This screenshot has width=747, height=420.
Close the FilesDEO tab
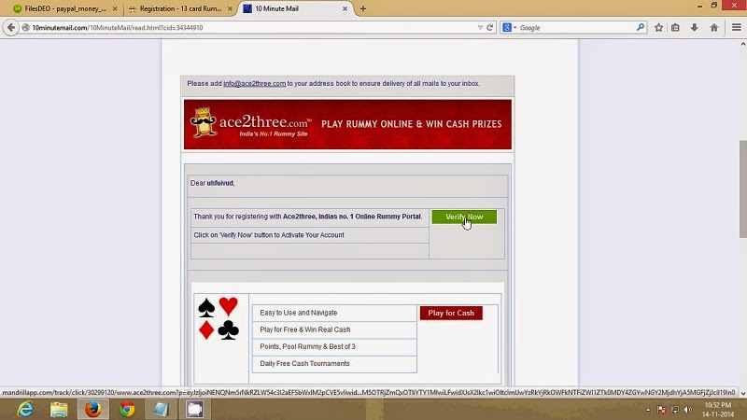[114, 8]
